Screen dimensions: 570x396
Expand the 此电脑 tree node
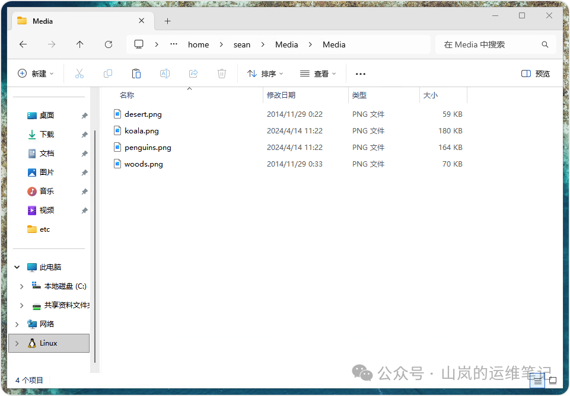[x=17, y=267]
